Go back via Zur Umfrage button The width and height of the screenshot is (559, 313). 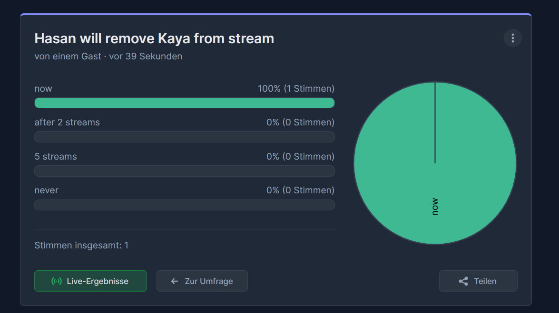coord(202,281)
